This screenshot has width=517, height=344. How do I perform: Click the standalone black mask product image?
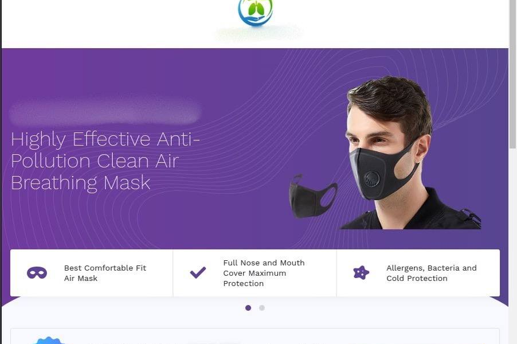point(313,196)
